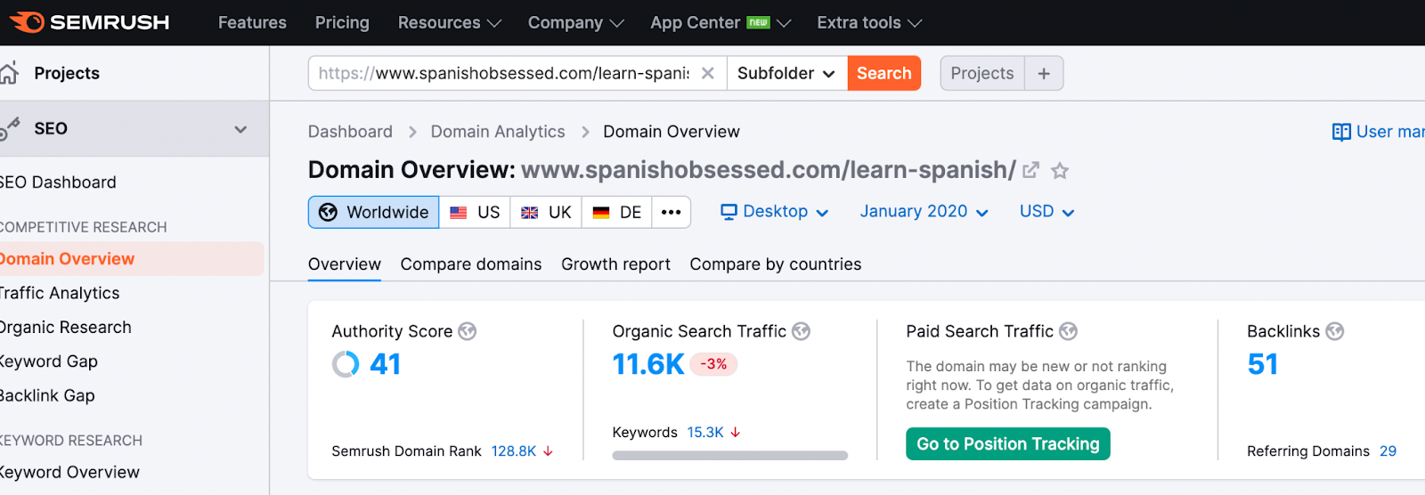
Task: Expand the Desktop device dropdown
Action: pyautogui.click(x=775, y=212)
